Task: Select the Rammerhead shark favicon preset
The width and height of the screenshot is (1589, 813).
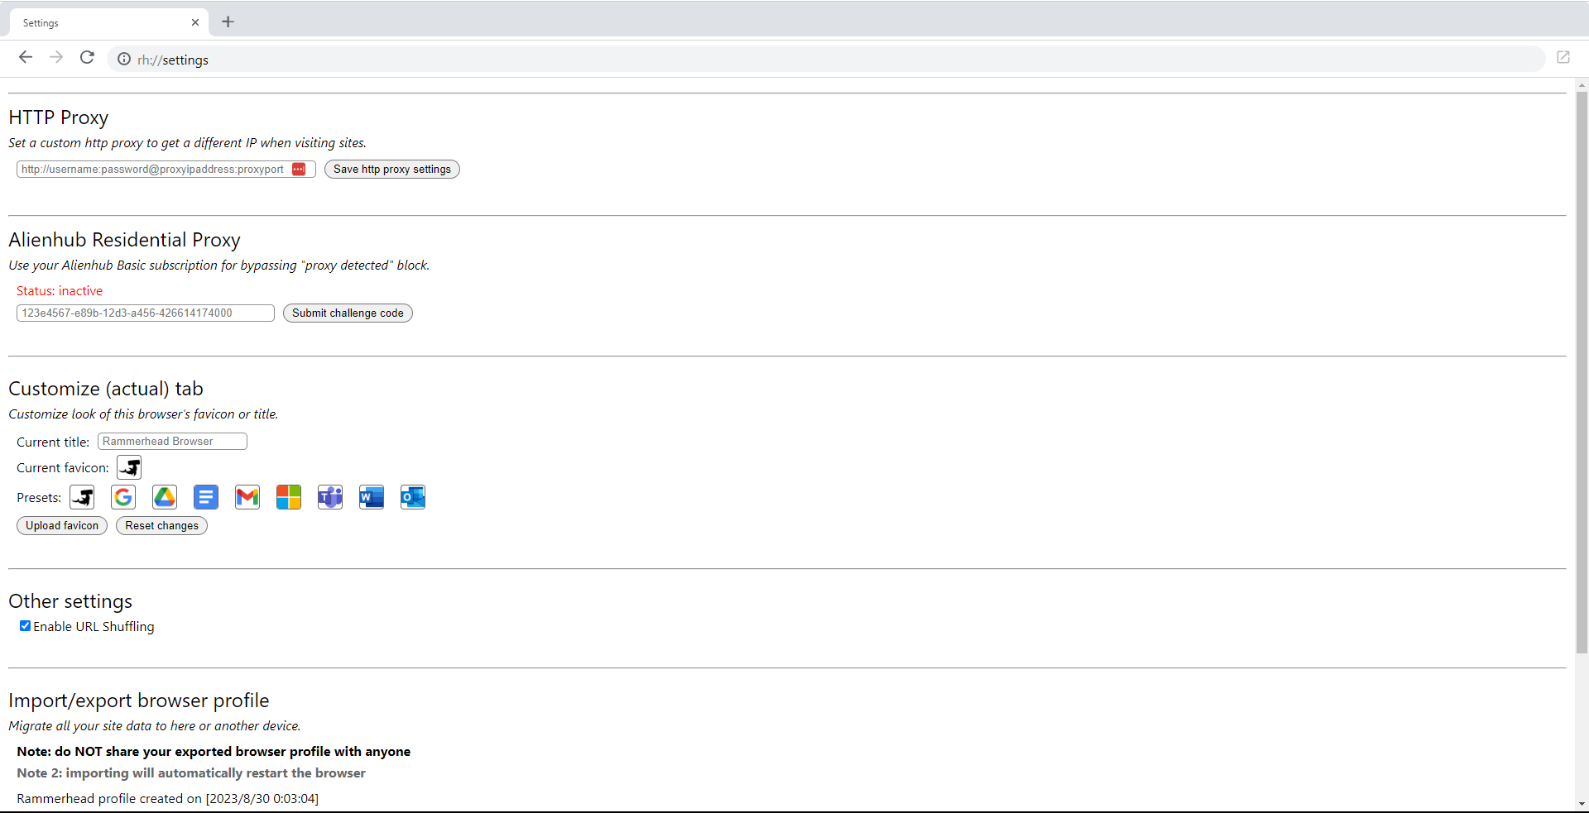Action: point(82,497)
